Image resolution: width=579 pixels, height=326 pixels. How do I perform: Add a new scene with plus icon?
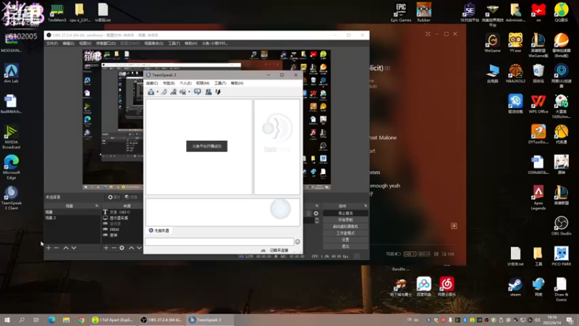coord(48,248)
